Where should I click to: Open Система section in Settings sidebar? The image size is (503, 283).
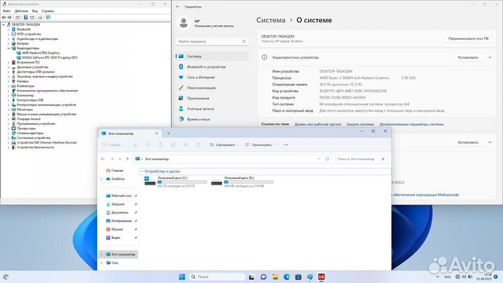click(212, 56)
